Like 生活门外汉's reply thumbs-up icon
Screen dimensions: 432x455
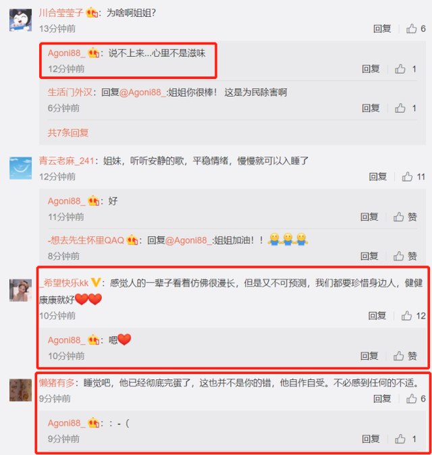pos(400,108)
